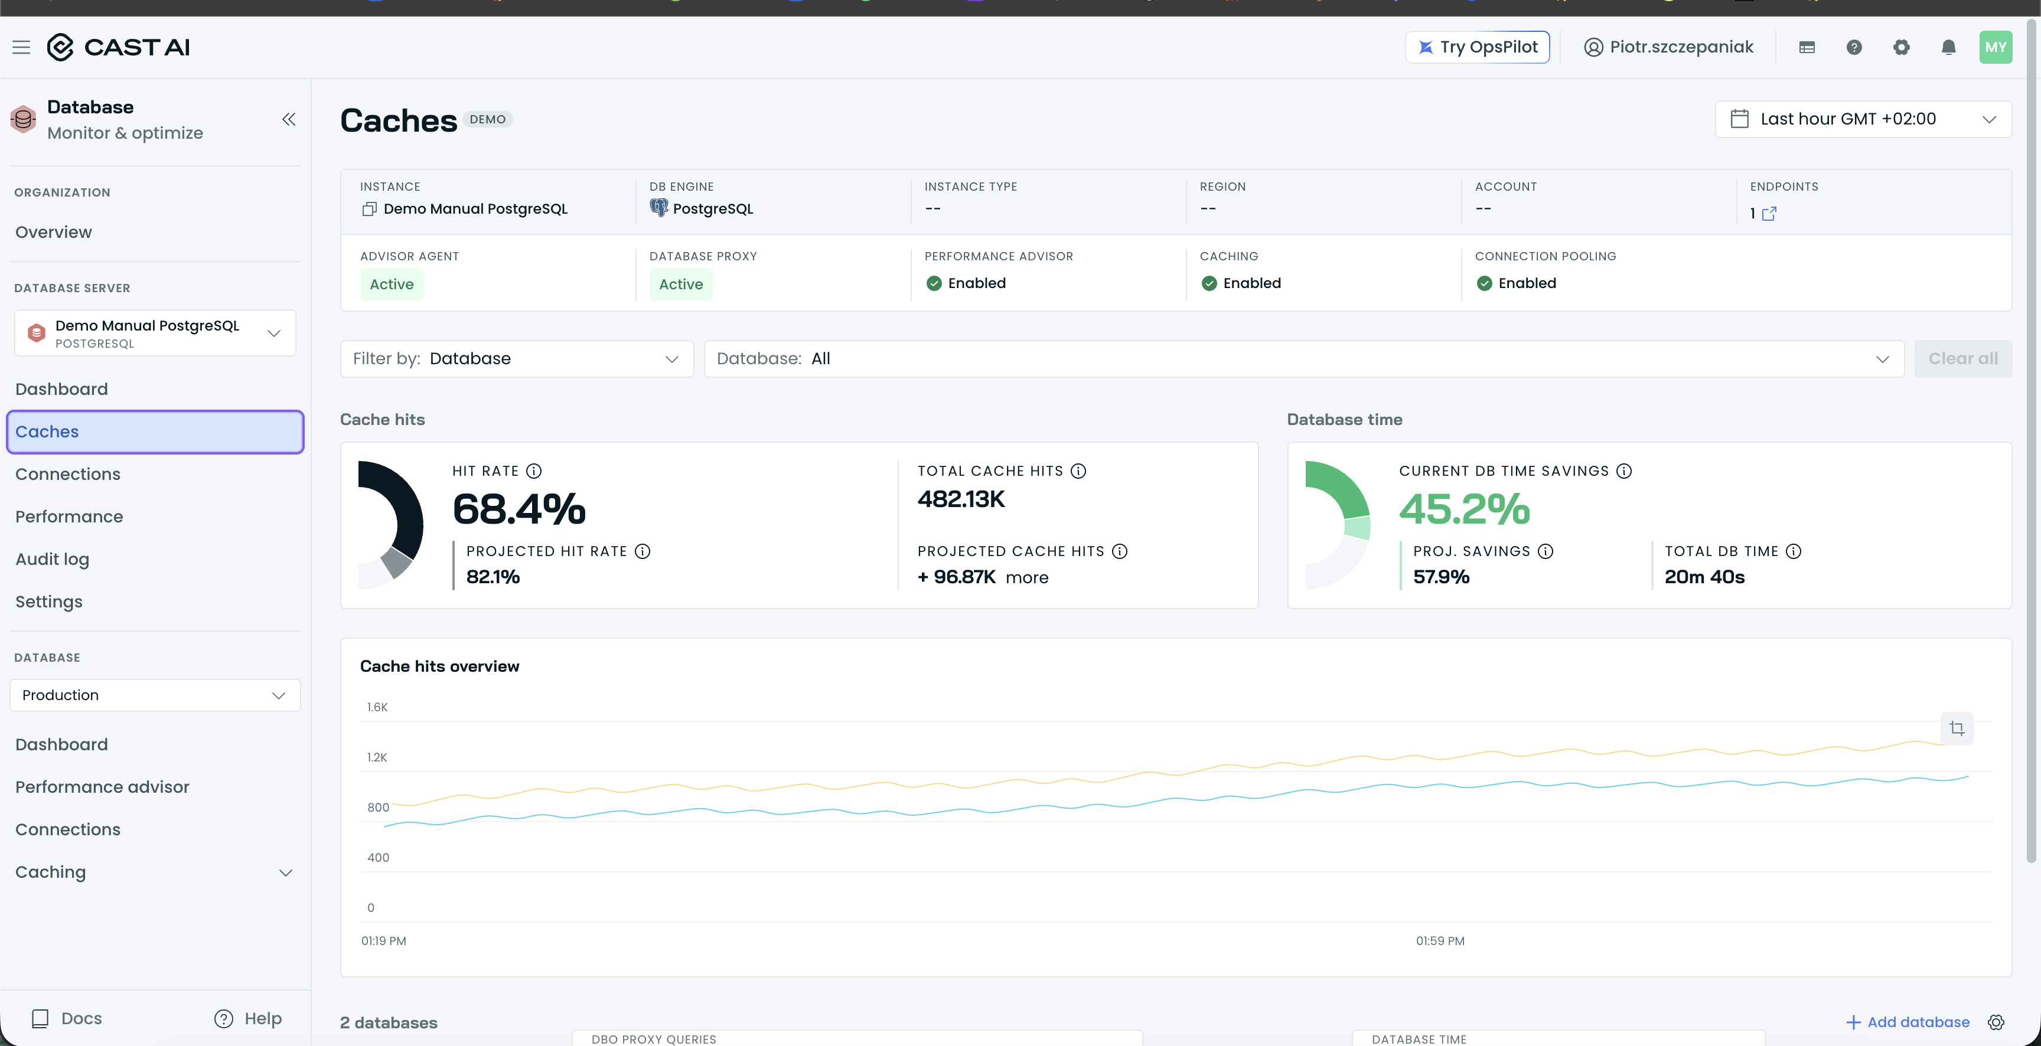Screen dimensions: 2041x1046
Task: Open Performance advisor
Action: pyautogui.click(x=102, y=787)
